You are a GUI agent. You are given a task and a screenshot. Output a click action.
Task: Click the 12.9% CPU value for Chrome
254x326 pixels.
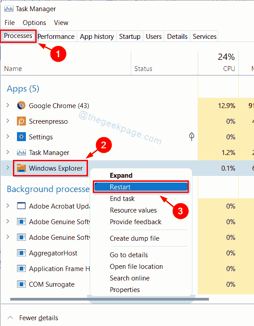[227, 106]
